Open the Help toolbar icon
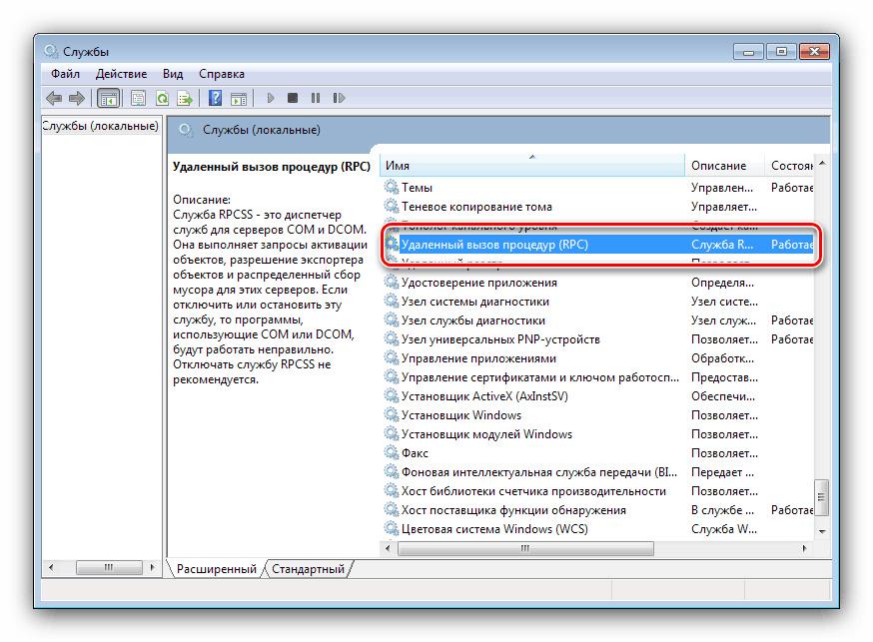873x642 pixels. click(x=215, y=99)
